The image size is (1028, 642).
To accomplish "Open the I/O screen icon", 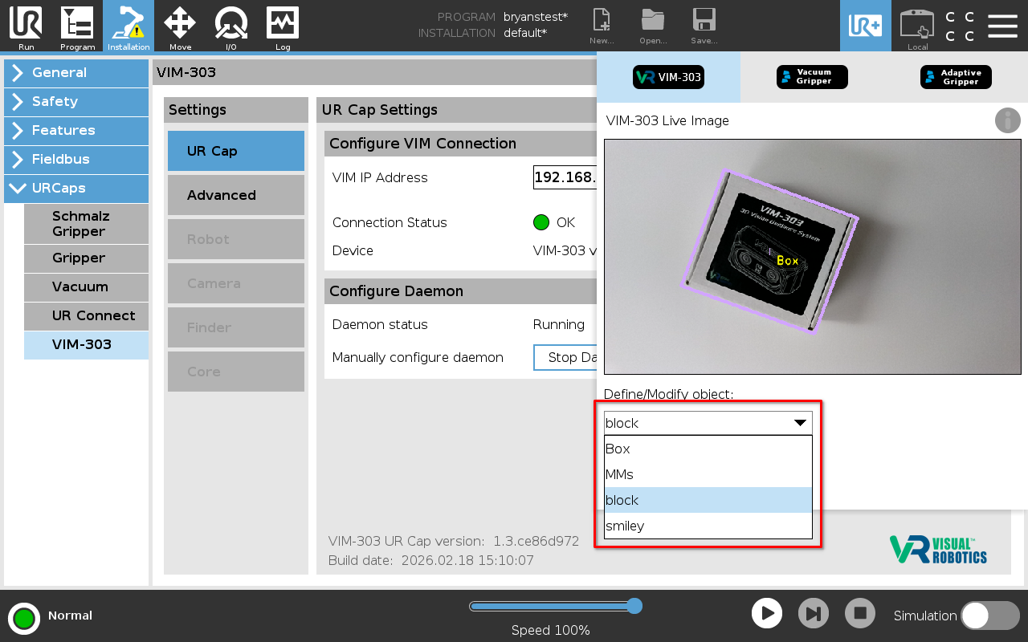I will [231, 26].
